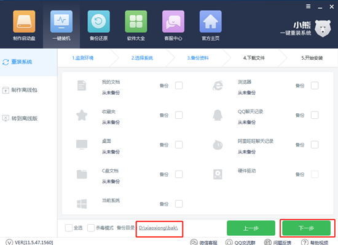The image size is (338, 245).
Task: Go to step 2.选择系统
Action: pyautogui.click(x=143, y=58)
